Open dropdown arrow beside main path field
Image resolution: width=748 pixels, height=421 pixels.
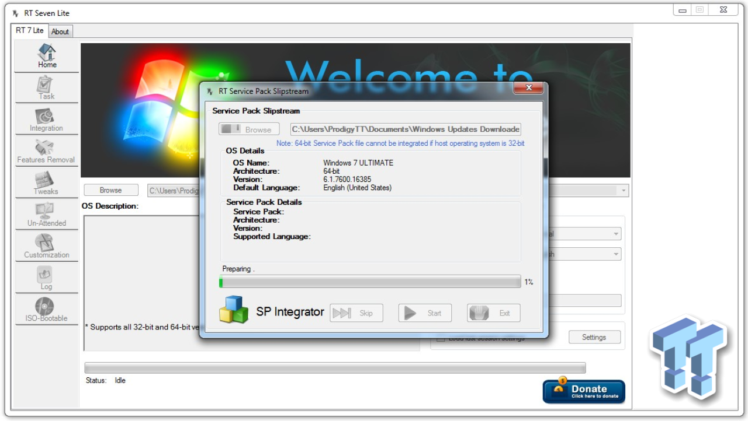click(624, 191)
